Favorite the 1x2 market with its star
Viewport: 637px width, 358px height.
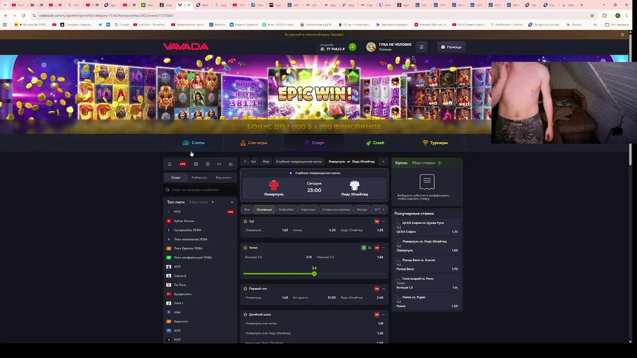click(x=245, y=221)
